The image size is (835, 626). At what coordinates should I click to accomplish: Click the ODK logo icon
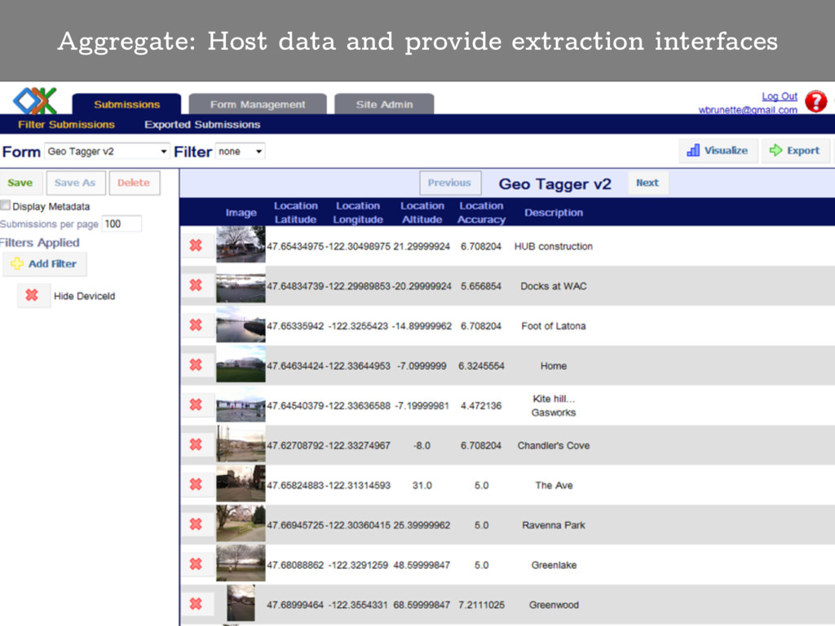[35, 101]
